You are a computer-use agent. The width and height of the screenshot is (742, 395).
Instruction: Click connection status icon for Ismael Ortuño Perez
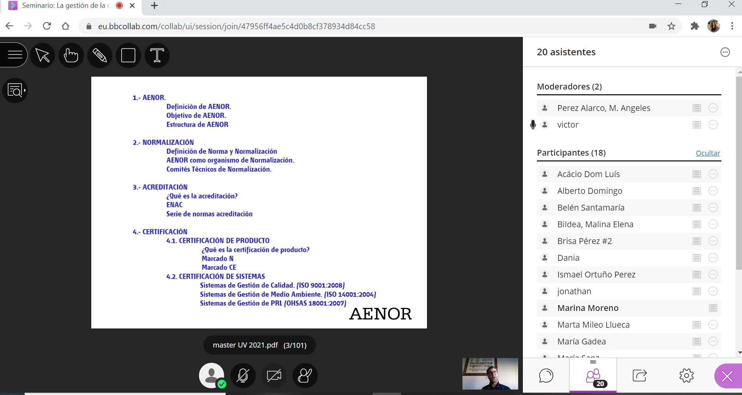(x=697, y=274)
